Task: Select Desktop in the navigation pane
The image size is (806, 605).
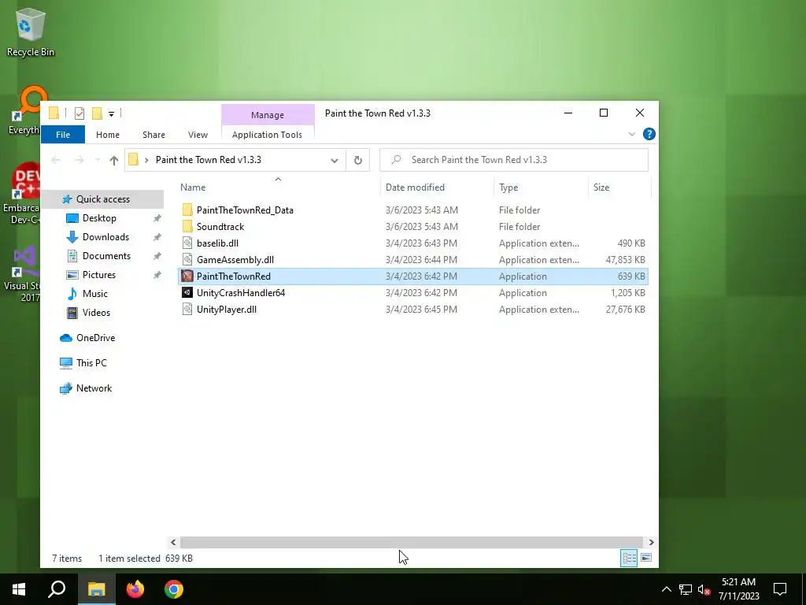Action: point(99,218)
